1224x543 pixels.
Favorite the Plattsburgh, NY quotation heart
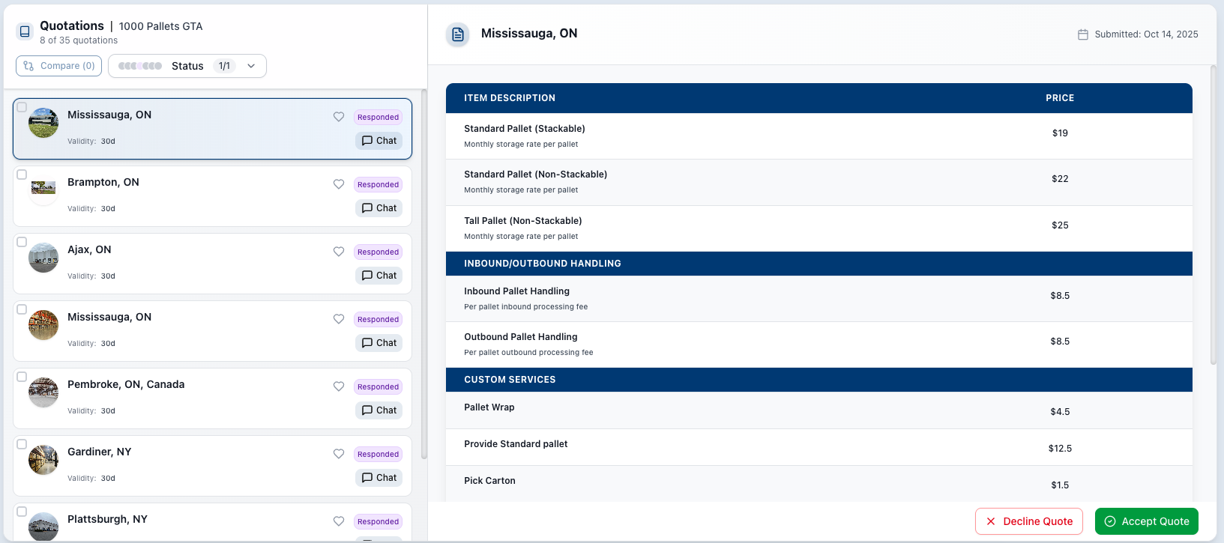point(339,521)
